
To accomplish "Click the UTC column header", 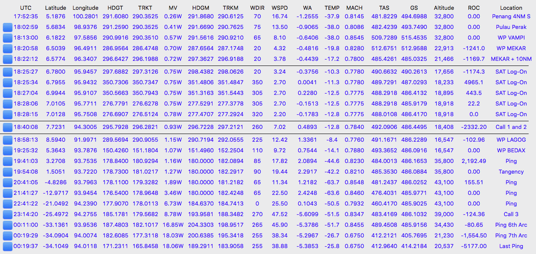I will (x=26, y=8).
